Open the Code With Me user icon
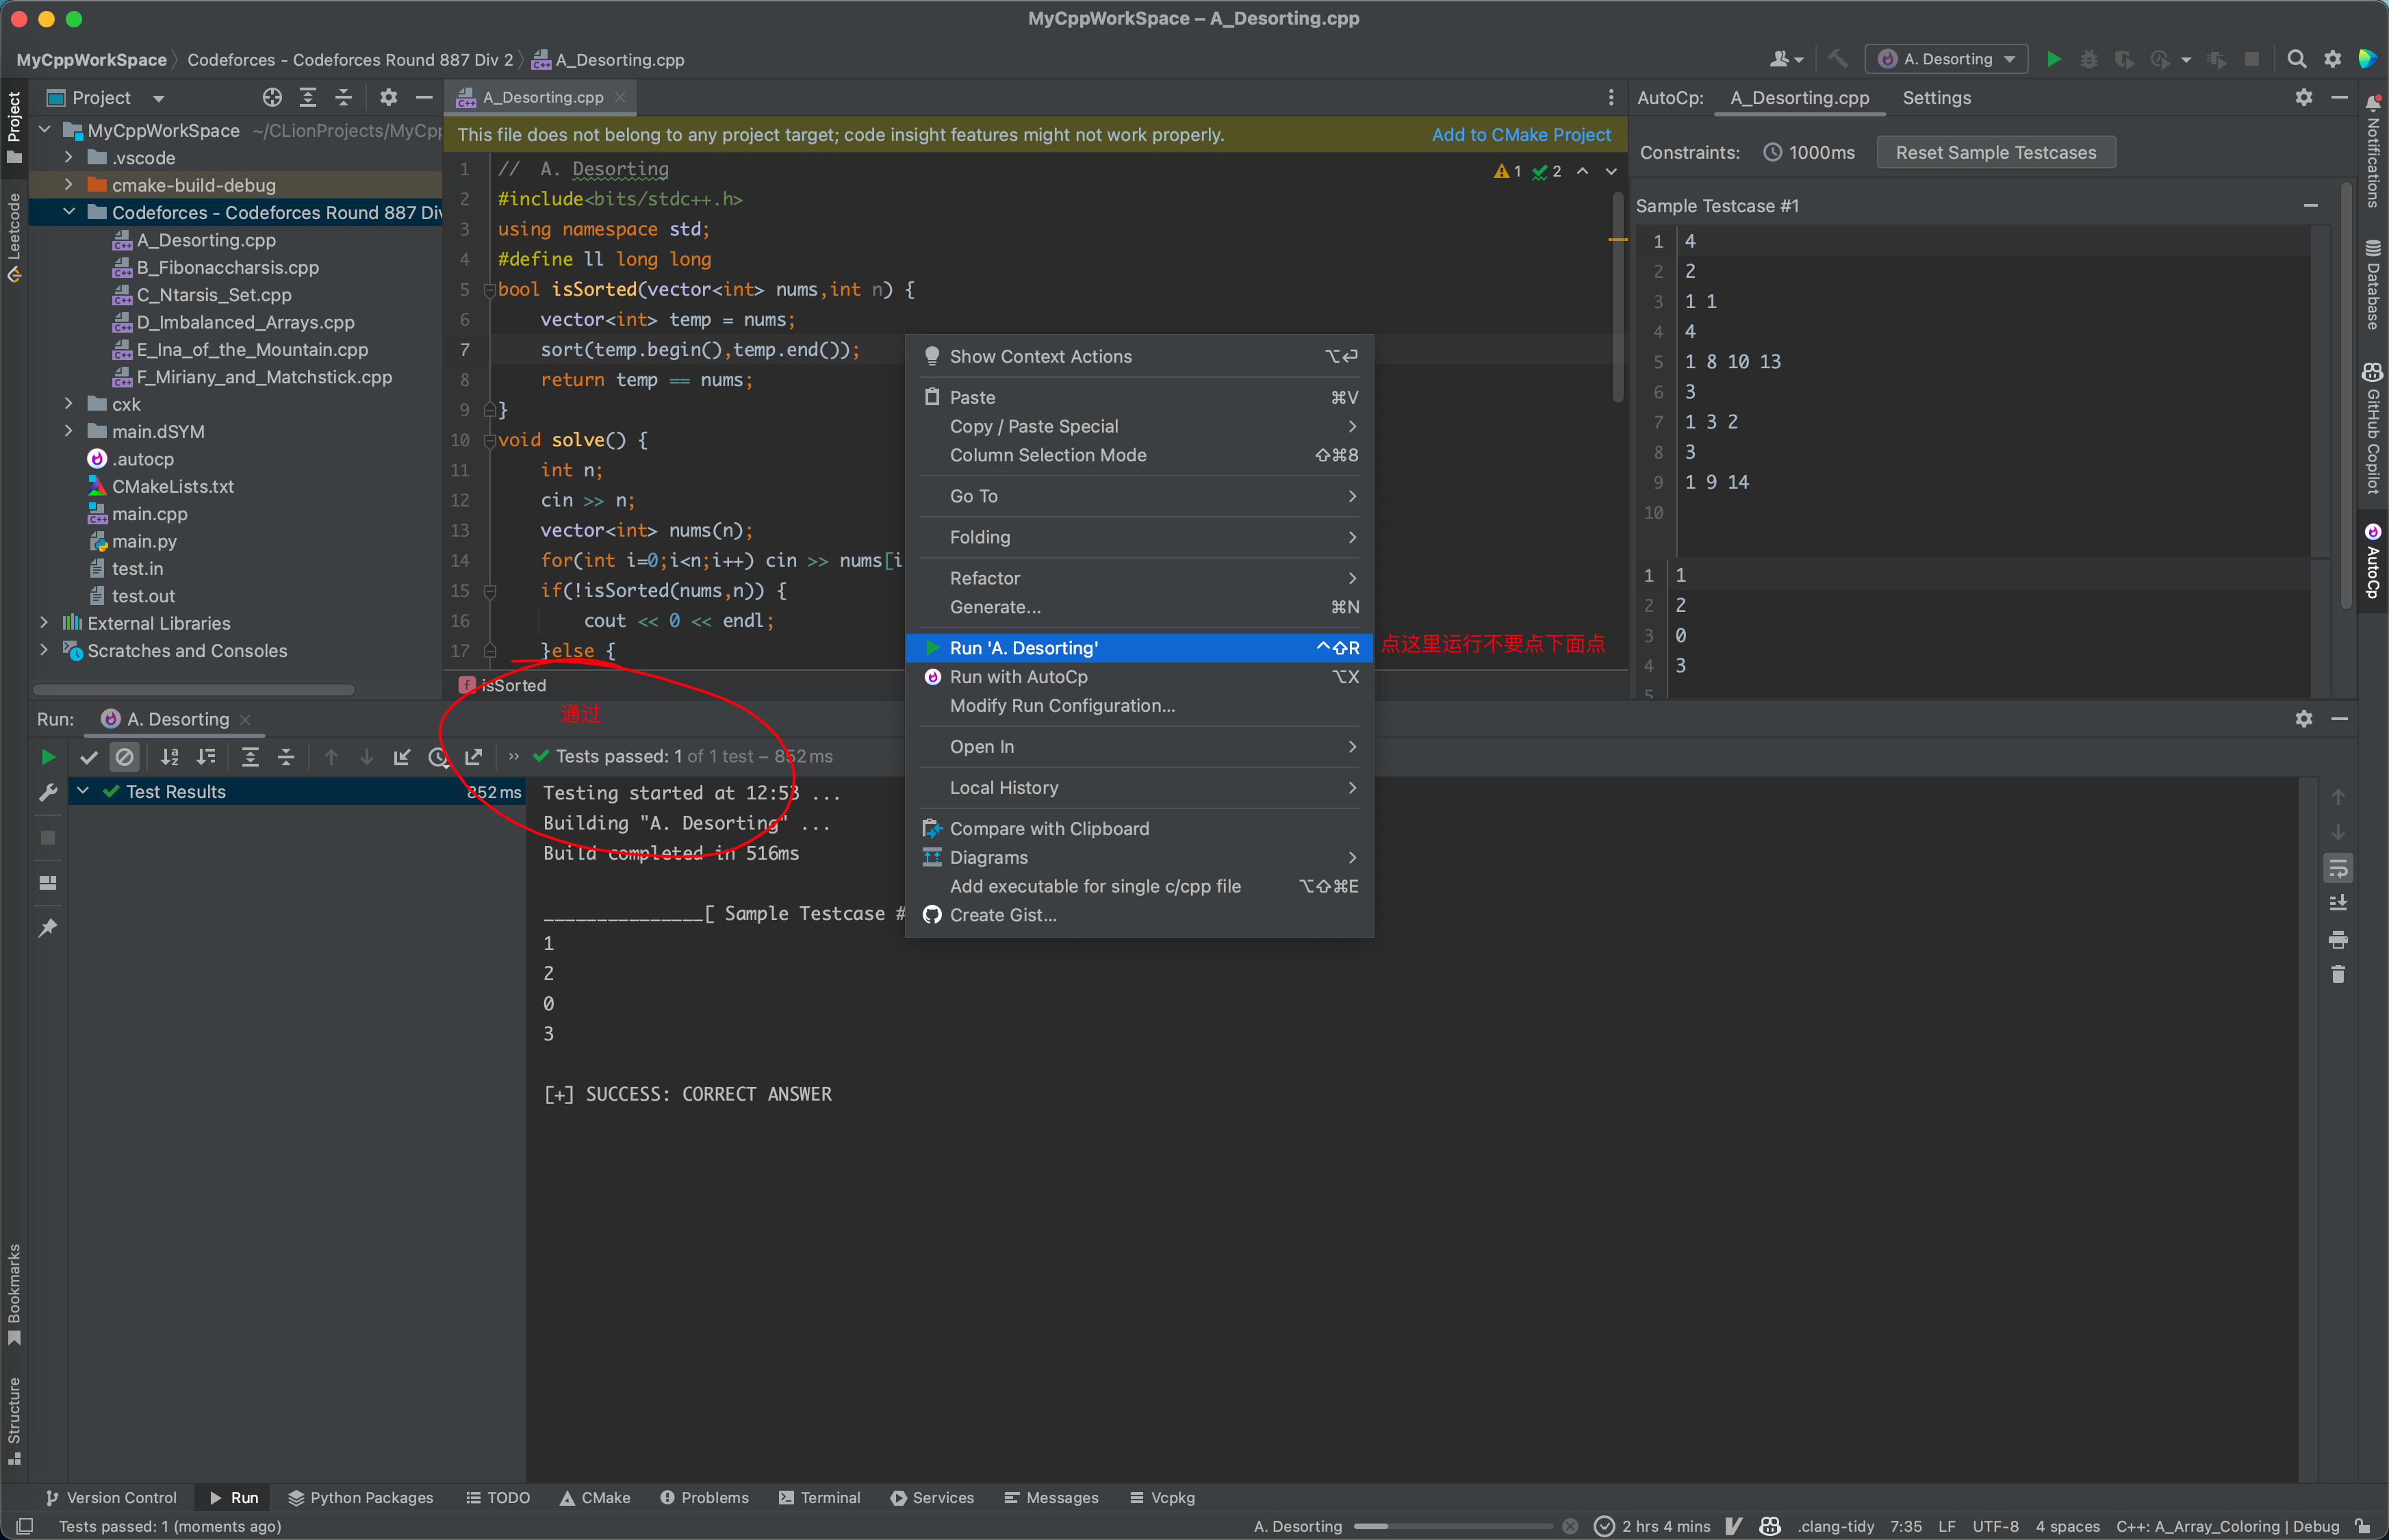Viewport: 2389px width, 1540px height. point(1786,59)
